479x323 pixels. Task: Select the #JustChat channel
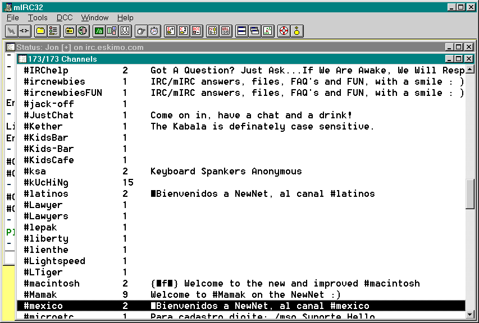point(241,116)
